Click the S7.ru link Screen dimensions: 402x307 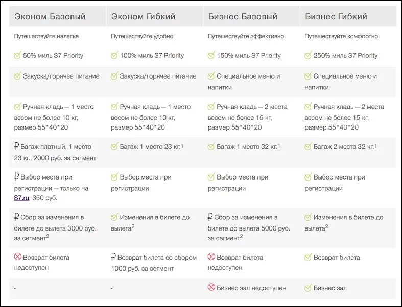[x=21, y=198]
